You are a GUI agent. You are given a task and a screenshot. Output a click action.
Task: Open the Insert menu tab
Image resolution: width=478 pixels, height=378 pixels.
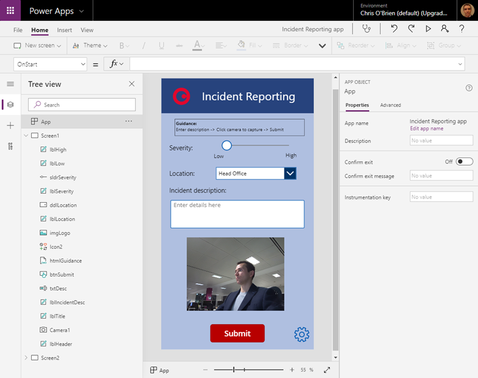[x=65, y=30]
